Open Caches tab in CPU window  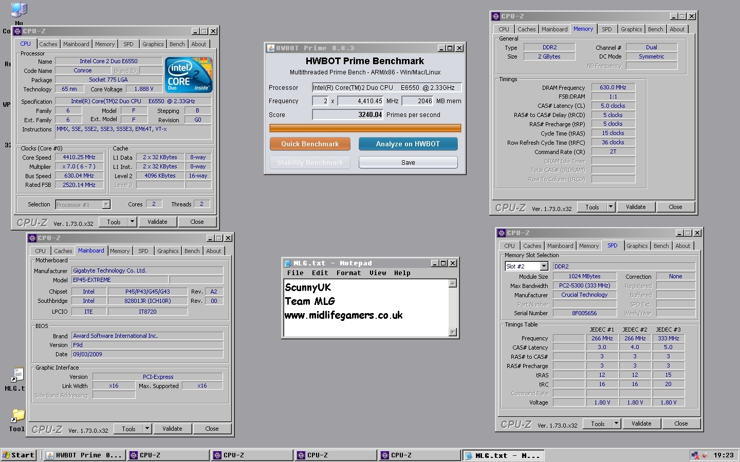click(x=48, y=45)
